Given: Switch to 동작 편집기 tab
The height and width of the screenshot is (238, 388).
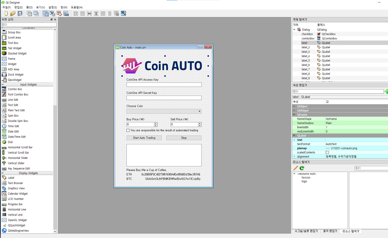Looking at the screenshot, I should 330,231.
